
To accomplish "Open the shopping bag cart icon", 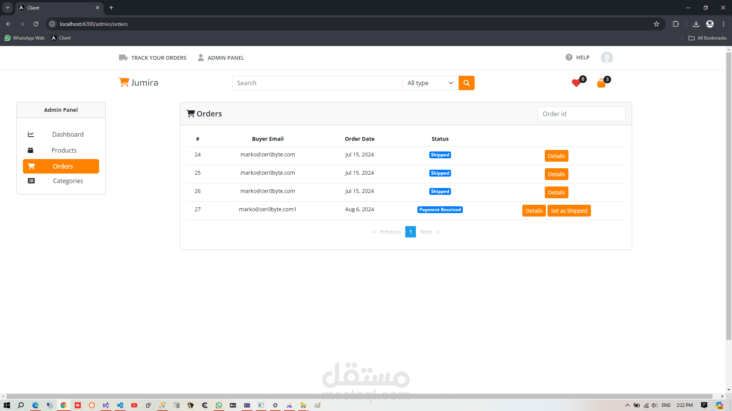I will click(601, 83).
